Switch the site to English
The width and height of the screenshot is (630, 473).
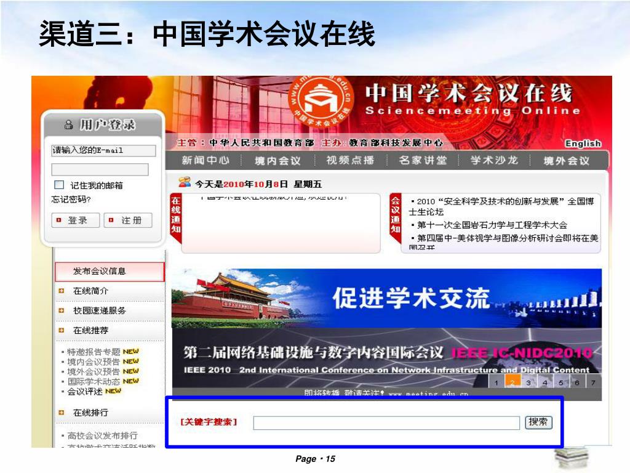click(x=583, y=144)
